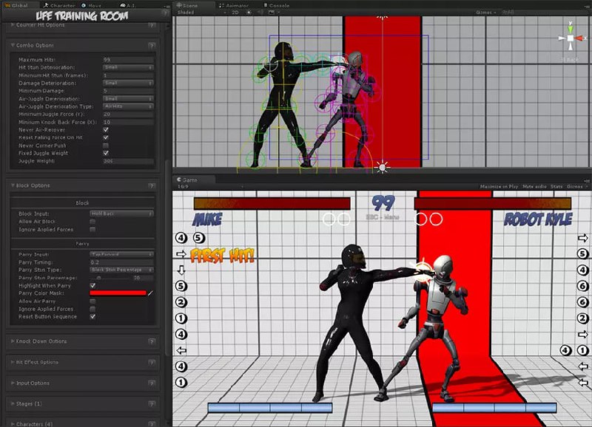Open the Parry Stun Type dropdown
Screen dimensions: 592x427
click(x=127, y=270)
